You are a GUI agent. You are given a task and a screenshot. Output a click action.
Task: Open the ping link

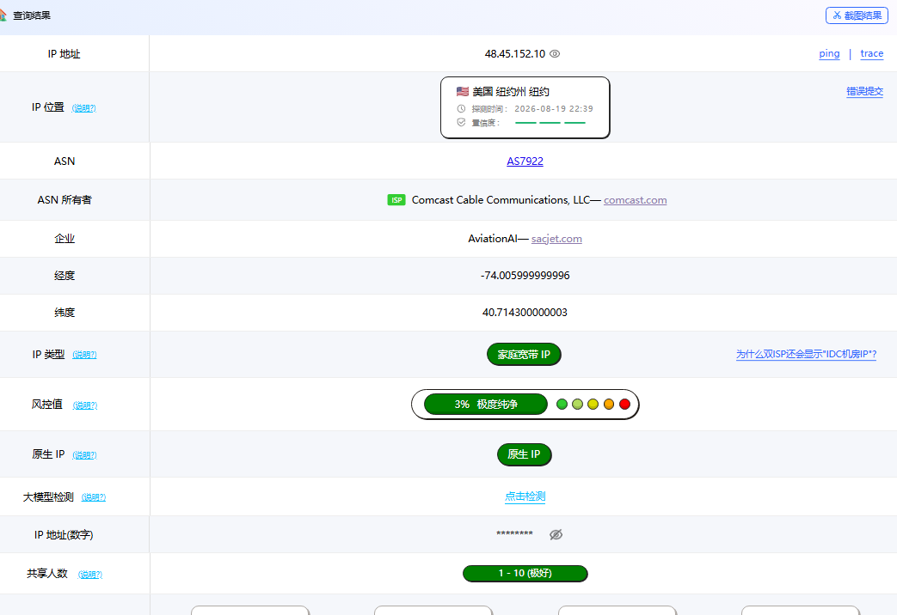(x=829, y=53)
